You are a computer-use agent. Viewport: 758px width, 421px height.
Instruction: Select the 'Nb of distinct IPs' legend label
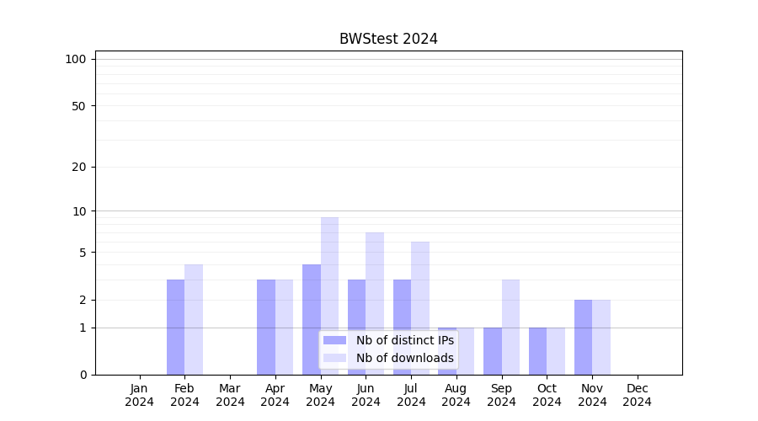click(404, 340)
